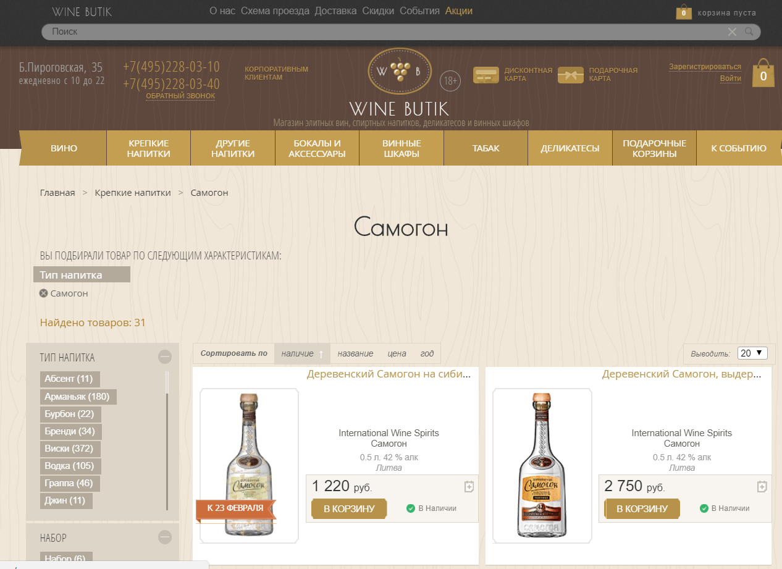
Task: Click the phone number +7(495)228-03-10
Action: (171, 67)
